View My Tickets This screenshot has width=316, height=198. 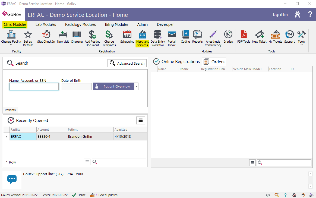pyautogui.click(x=275, y=37)
